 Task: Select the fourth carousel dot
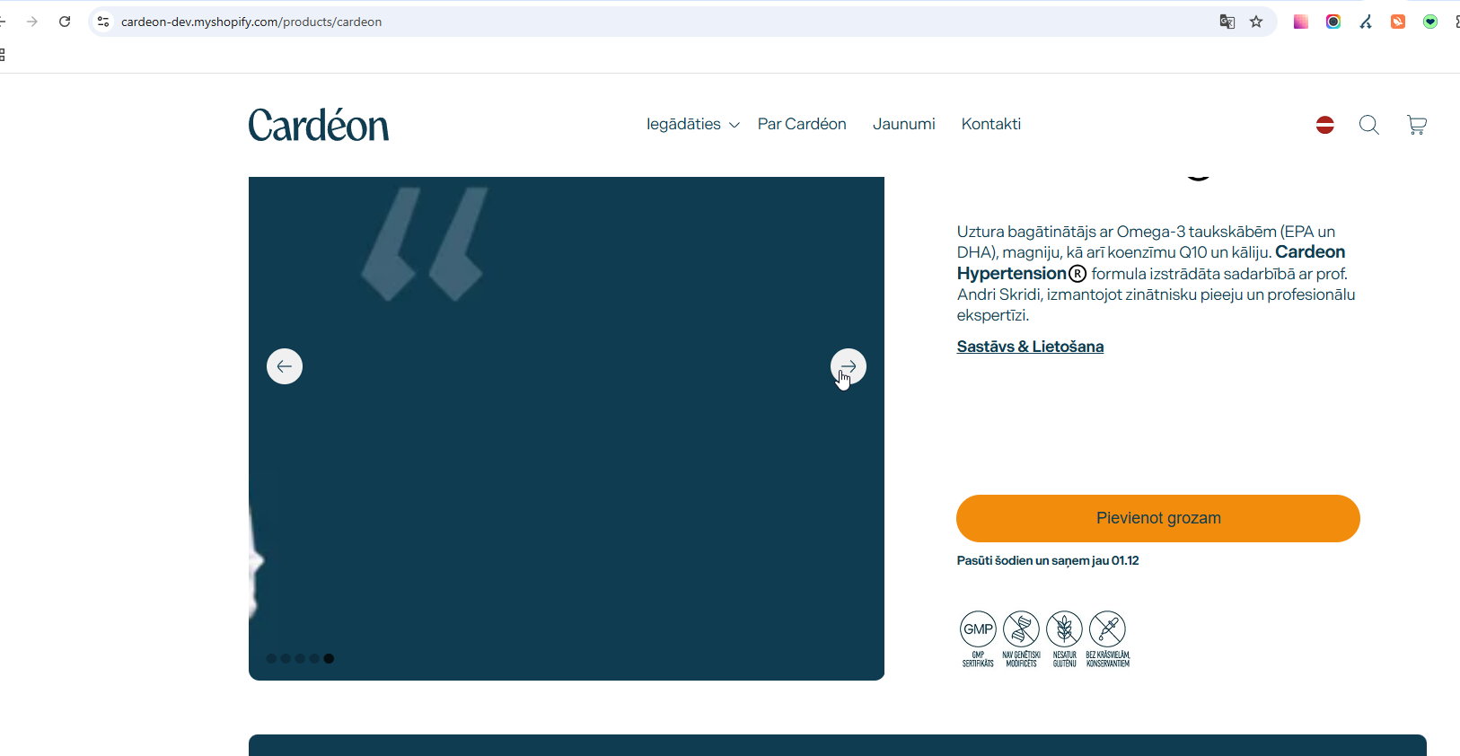point(314,658)
